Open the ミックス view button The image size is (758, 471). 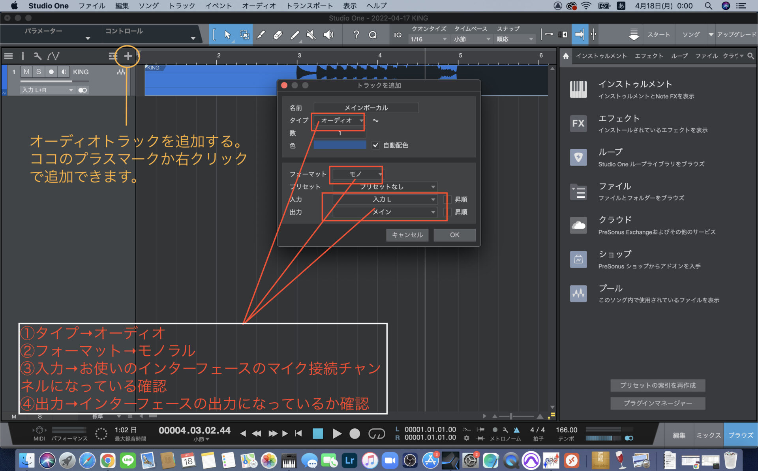coord(708,435)
